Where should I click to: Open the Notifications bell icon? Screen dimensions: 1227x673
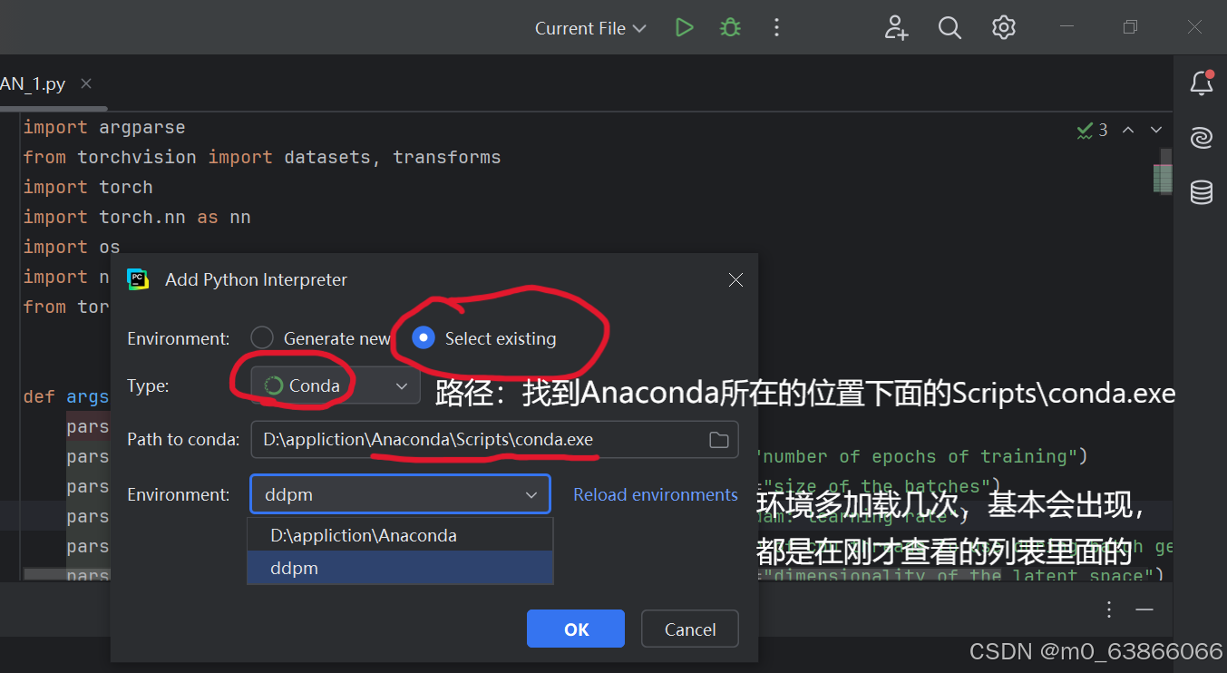pos(1202,83)
